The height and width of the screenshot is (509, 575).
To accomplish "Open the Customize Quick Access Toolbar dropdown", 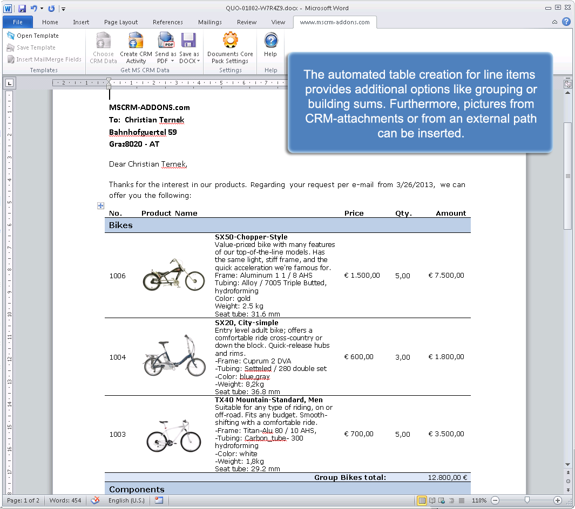I will 63,9.
